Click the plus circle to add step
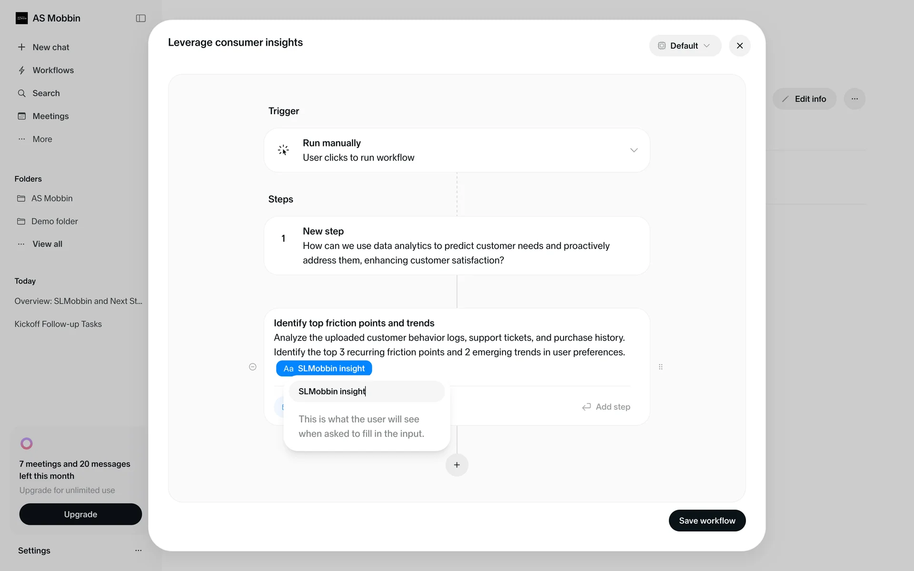 457,465
